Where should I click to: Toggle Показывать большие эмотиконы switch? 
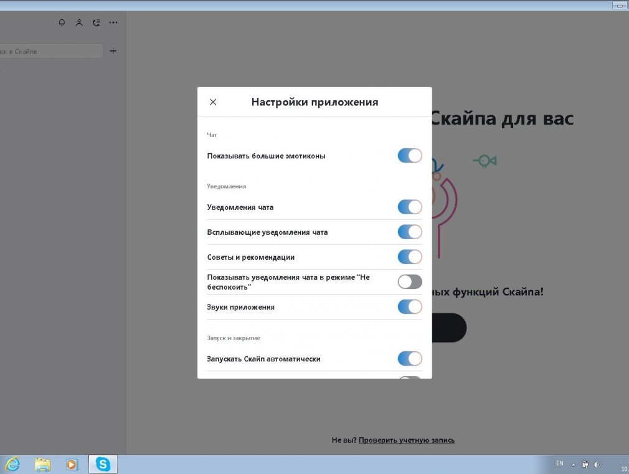(x=410, y=156)
